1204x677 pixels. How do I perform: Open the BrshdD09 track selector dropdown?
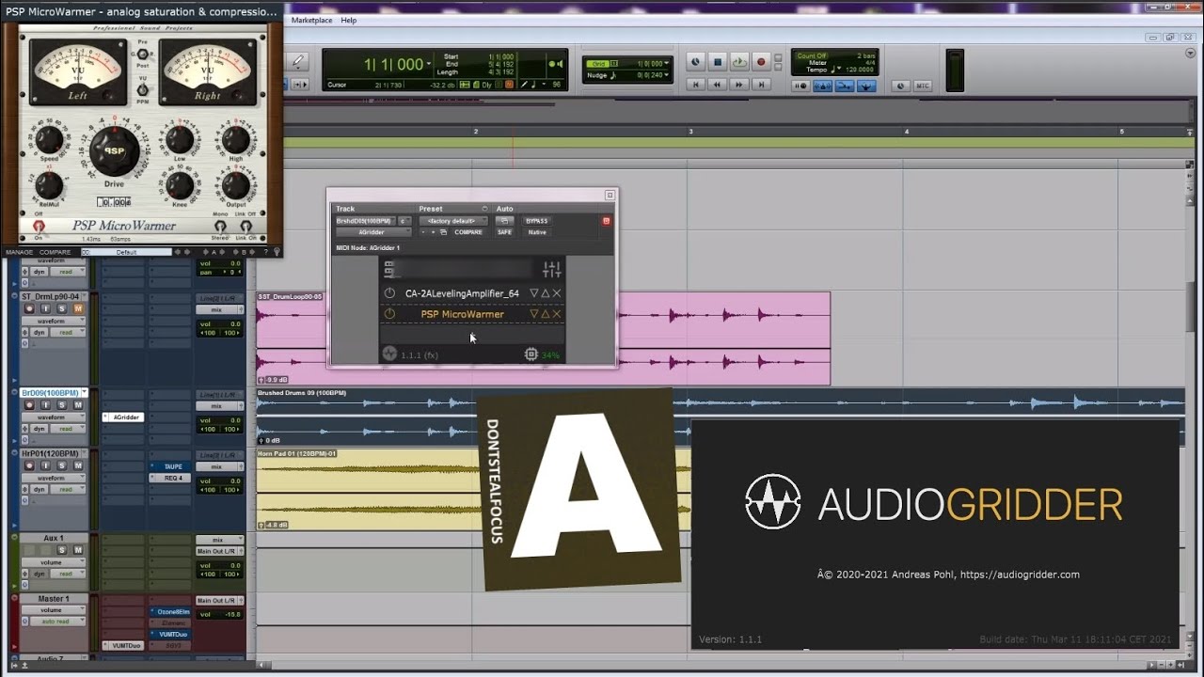(366, 221)
